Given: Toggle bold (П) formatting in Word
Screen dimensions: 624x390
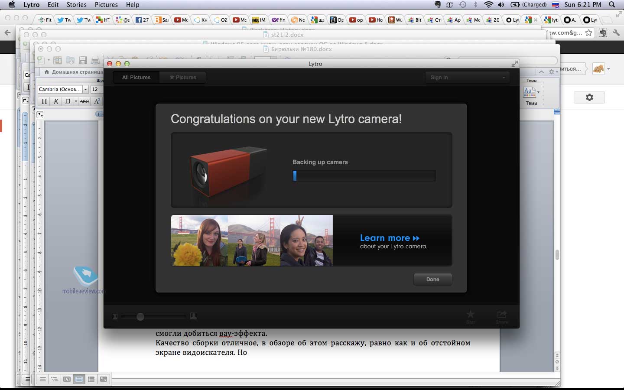Looking at the screenshot, I should point(44,101).
